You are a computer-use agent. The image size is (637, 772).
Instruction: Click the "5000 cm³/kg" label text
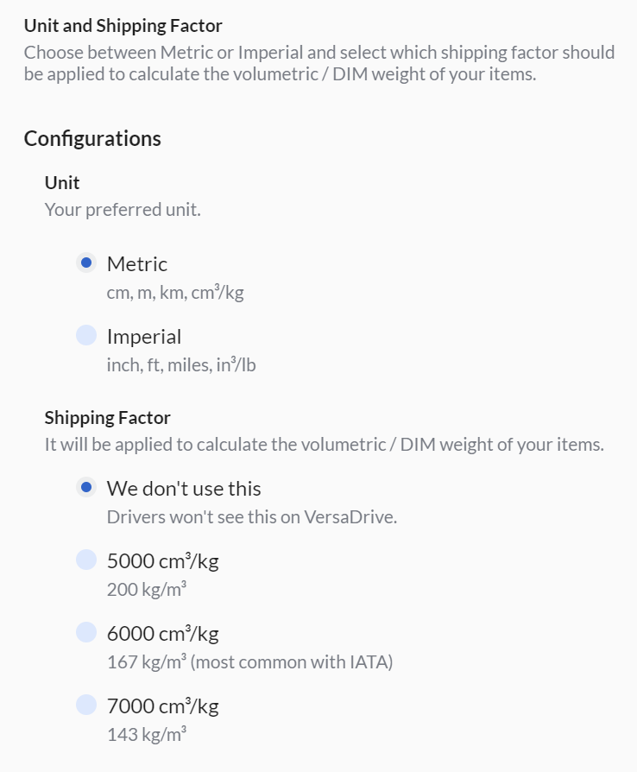(162, 560)
